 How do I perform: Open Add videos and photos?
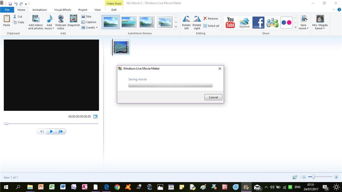point(35,22)
